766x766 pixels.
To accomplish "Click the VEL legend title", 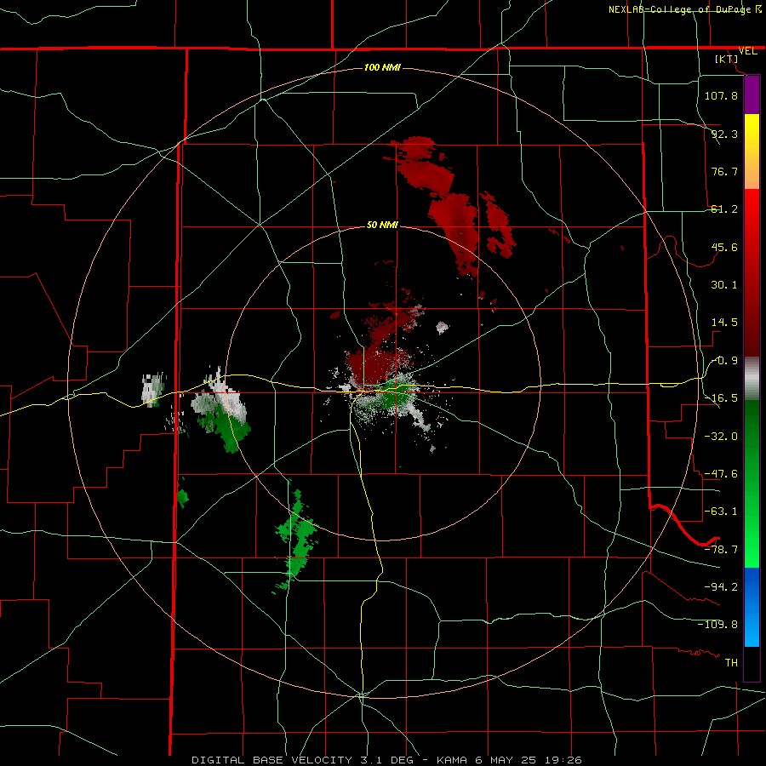I will tap(747, 51).
